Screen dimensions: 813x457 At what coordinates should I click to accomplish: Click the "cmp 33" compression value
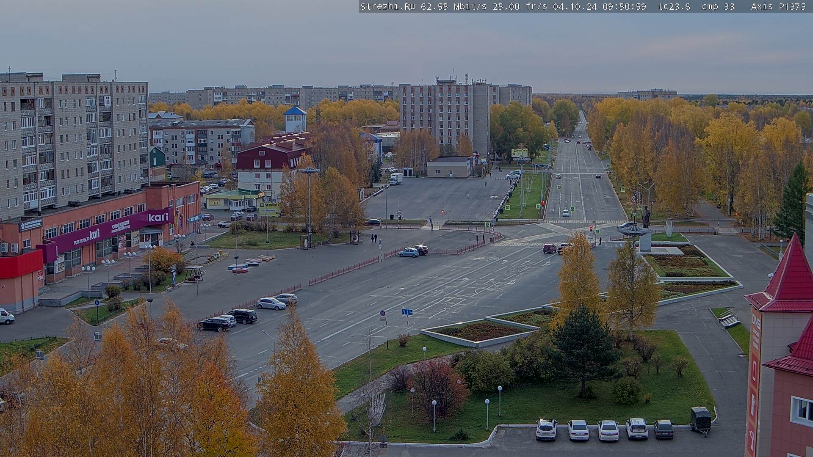coord(718,6)
